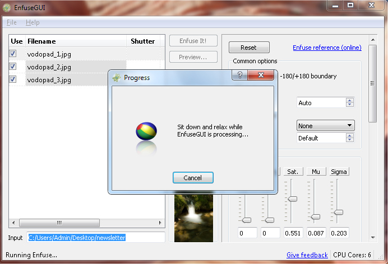Click the file list scroll left arrow
388x264 pixels.
point(13,223)
